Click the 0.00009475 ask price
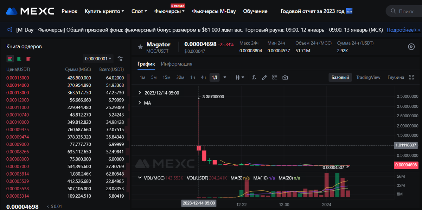This screenshot has width=422, height=210. (x=18, y=129)
